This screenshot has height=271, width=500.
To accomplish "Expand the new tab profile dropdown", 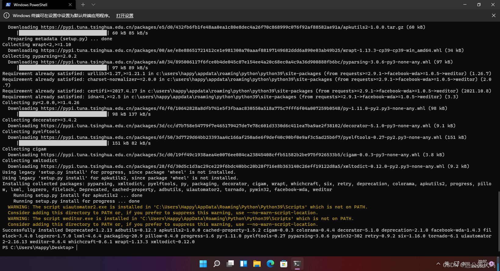I will (x=93, y=5).
